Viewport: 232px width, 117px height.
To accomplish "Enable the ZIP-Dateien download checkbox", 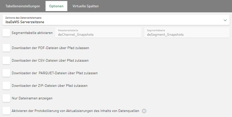I will 6,86.
